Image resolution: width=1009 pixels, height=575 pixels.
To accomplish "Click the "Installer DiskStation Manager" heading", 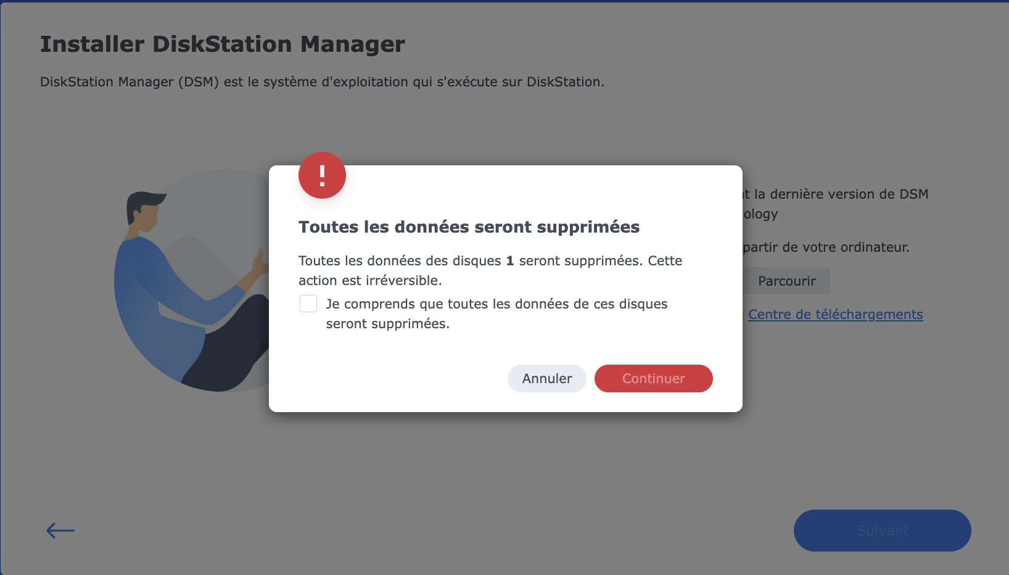I will tap(222, 44).
